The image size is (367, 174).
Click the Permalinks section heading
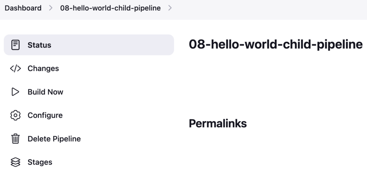[x=218, y=123]
